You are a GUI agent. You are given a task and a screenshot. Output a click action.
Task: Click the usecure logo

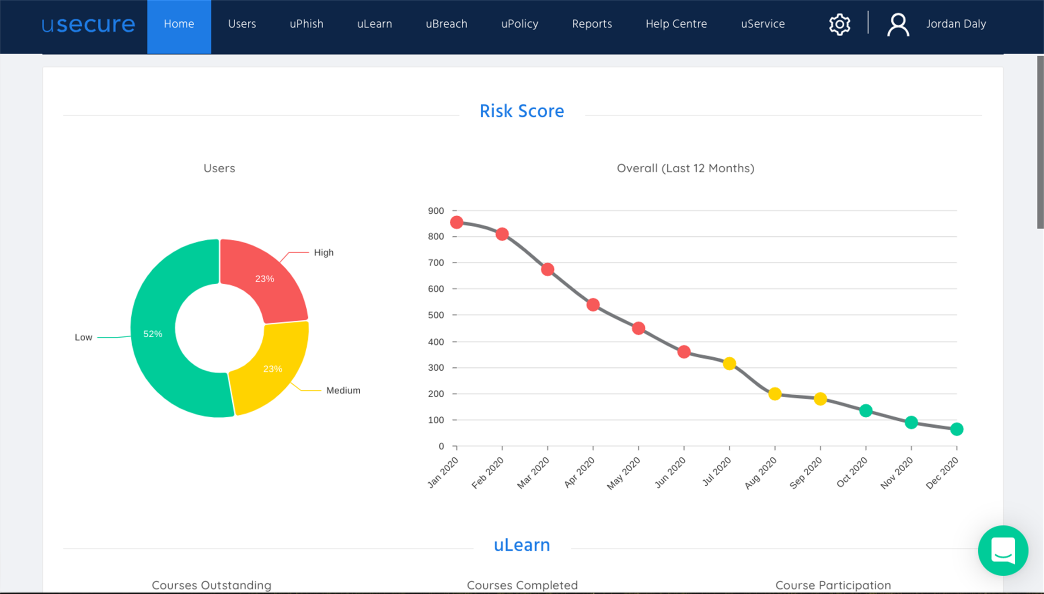[x=88, y=24]
